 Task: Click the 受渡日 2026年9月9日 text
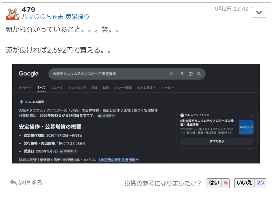point(41,151)
